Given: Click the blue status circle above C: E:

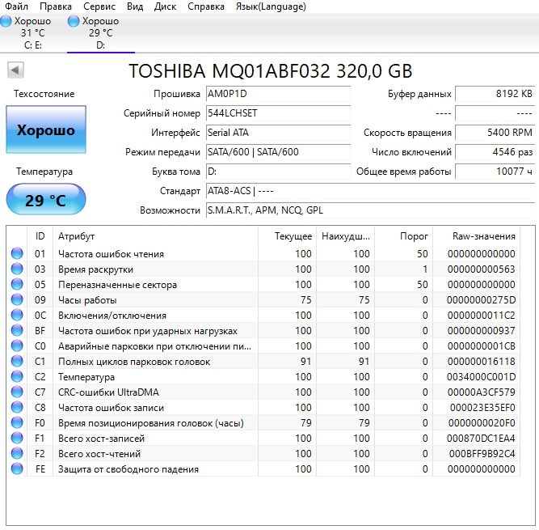Looking at the screenshot, I should (6, 21).
